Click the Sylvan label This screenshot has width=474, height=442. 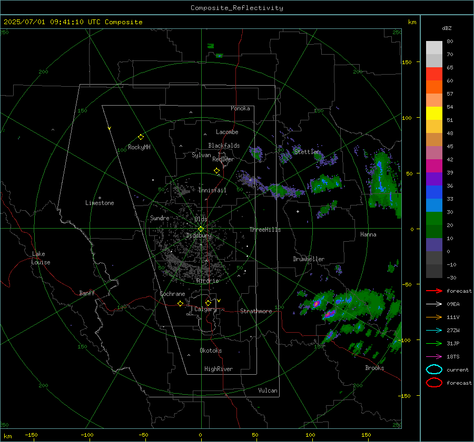click(201, 155)
